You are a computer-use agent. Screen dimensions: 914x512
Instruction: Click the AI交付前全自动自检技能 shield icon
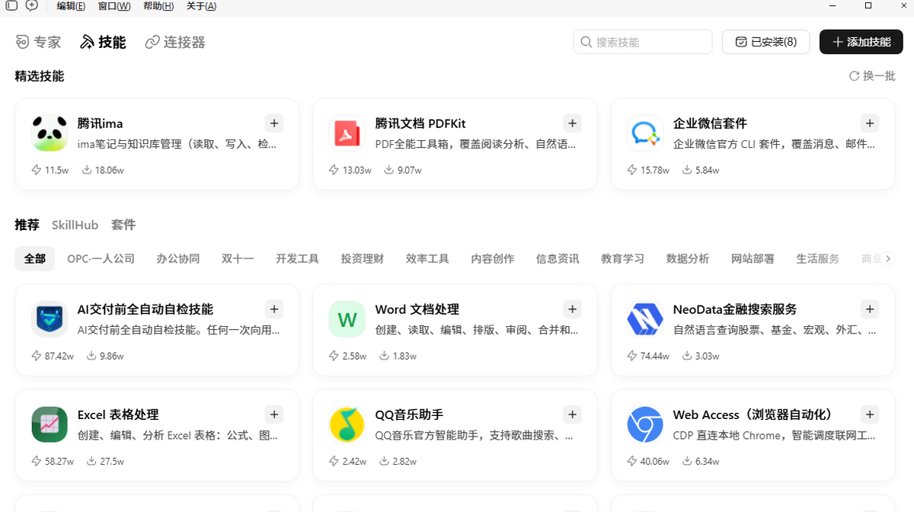[x=50, y=319]
